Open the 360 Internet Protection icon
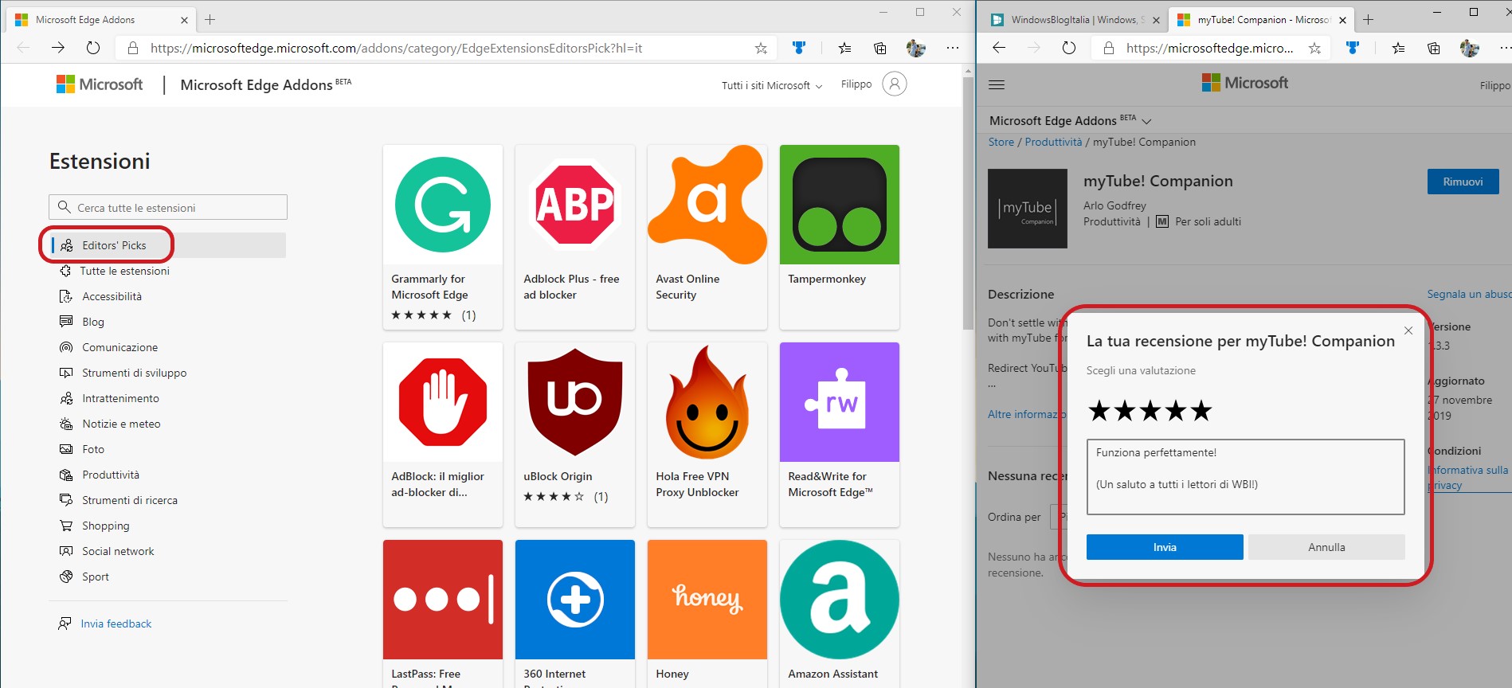This screenshot has width=1512, height=688. [575, 600]
